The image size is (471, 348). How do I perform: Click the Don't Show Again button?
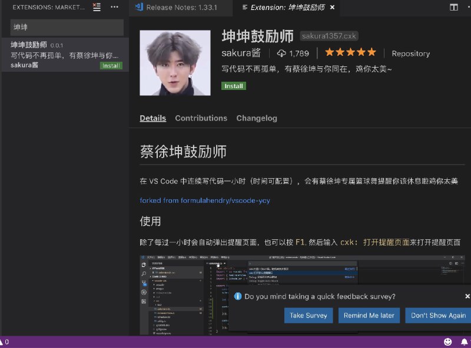[437, 315]
